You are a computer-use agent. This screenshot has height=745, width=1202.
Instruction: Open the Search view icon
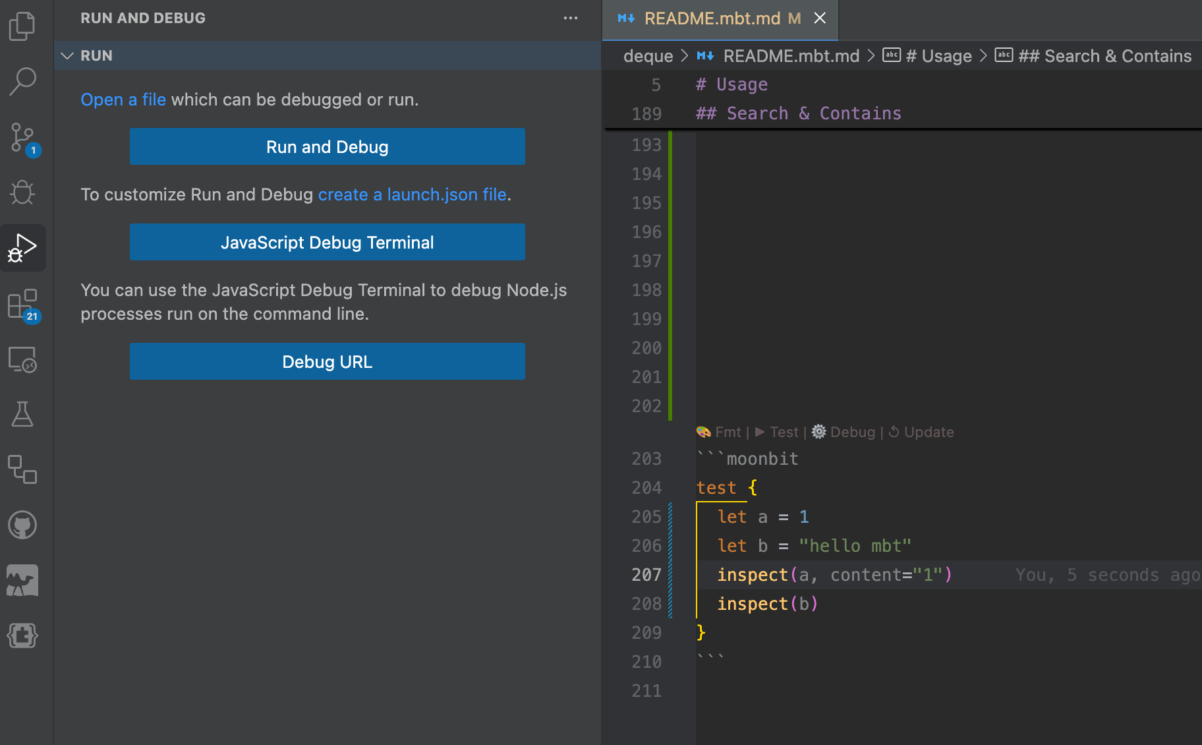coord(24,80)
